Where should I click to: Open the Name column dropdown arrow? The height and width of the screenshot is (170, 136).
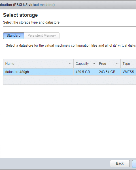pyautogui.click(x=70, y=64)
